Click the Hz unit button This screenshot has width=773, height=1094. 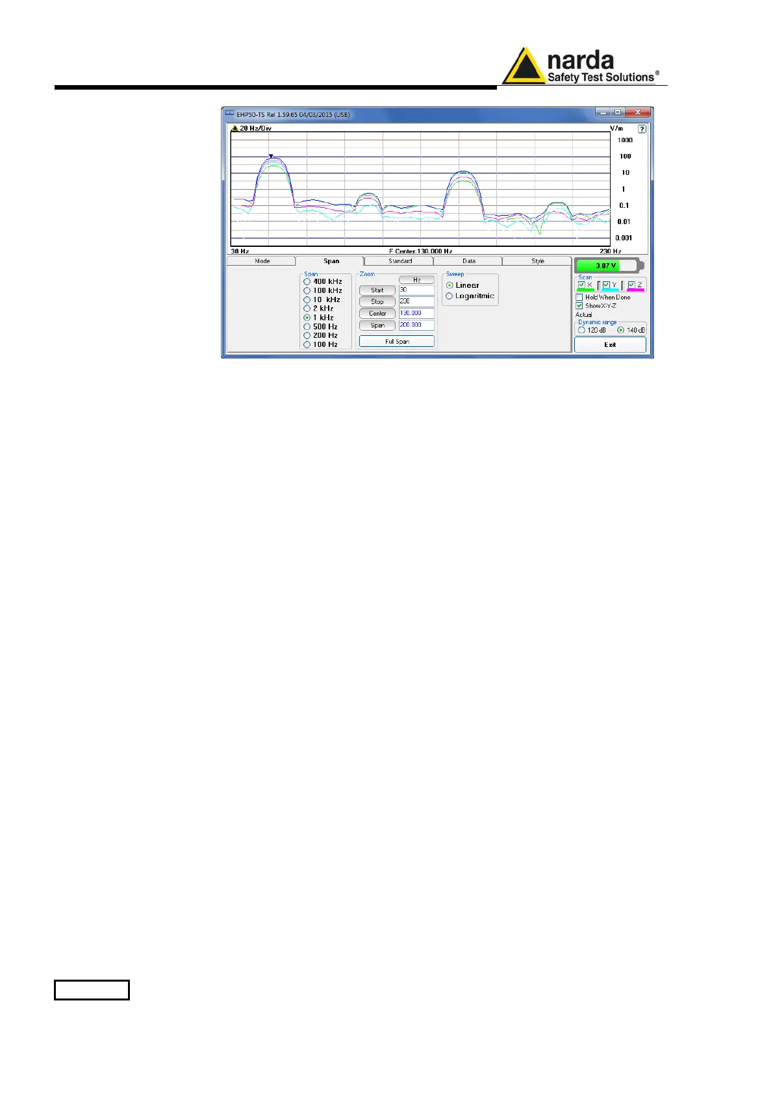click(416, 280)
